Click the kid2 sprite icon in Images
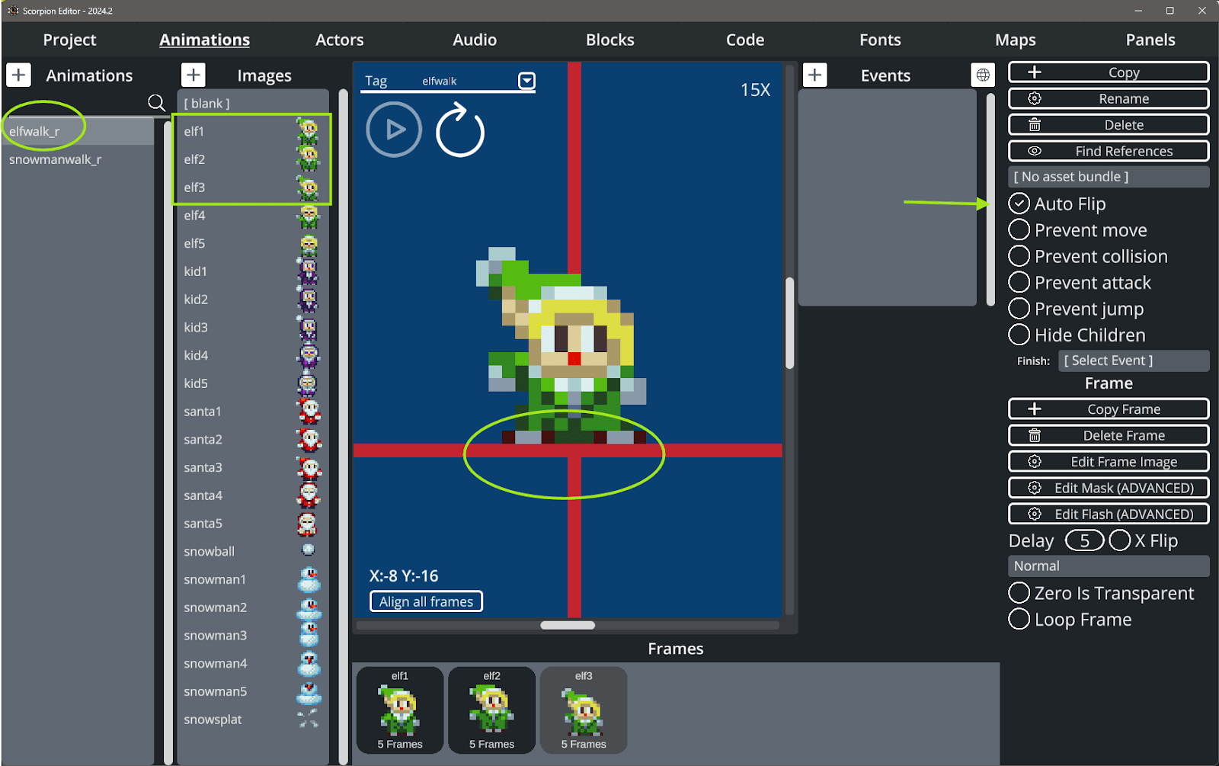Screen dimensions: 1219x766 (308, 300)
